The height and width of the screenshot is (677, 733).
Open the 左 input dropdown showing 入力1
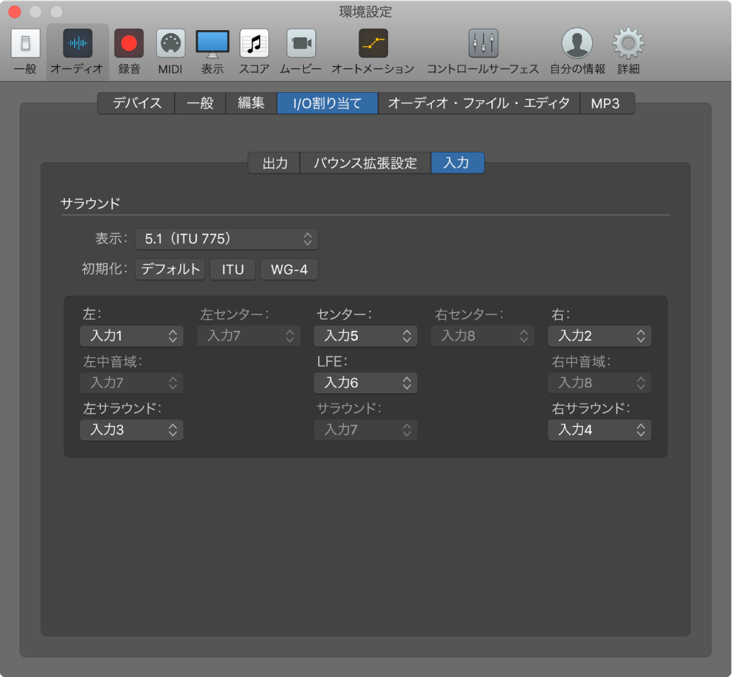pyautogui.click(x=132, y=336)
